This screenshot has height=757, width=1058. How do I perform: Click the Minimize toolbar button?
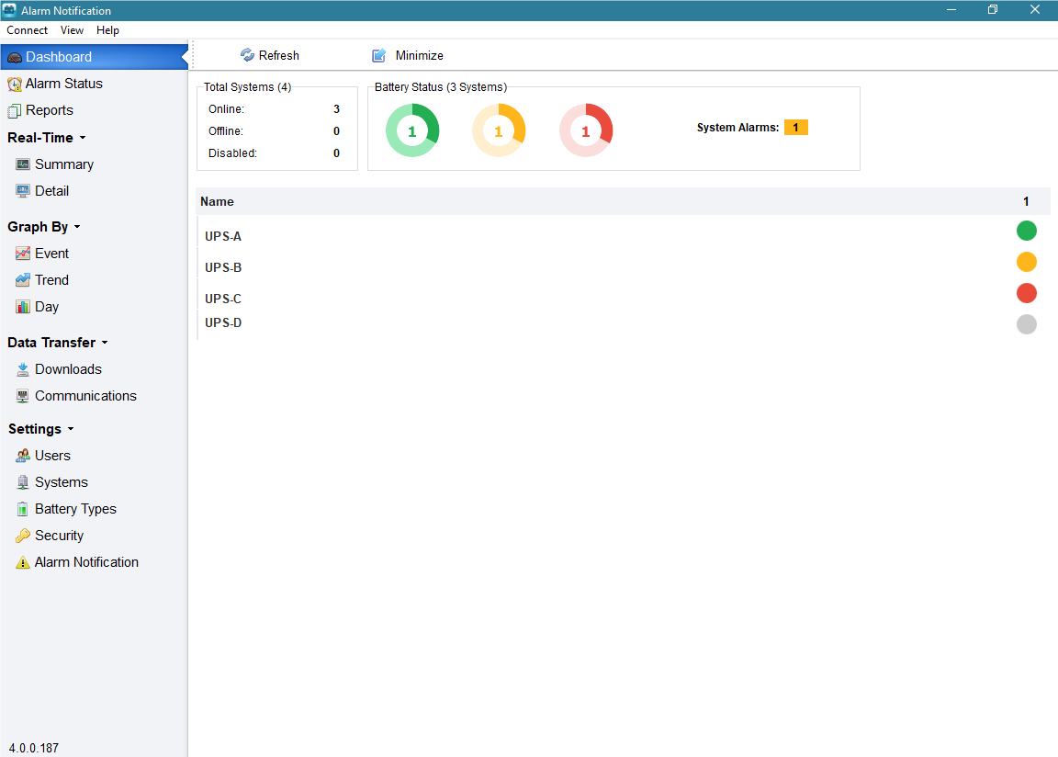(x=408, y=56)
